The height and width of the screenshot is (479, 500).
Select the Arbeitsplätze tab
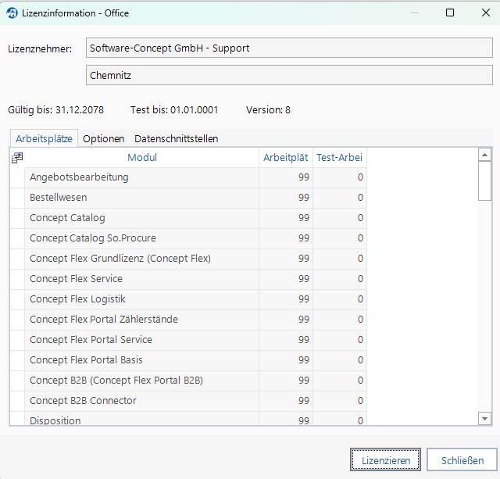44,138
